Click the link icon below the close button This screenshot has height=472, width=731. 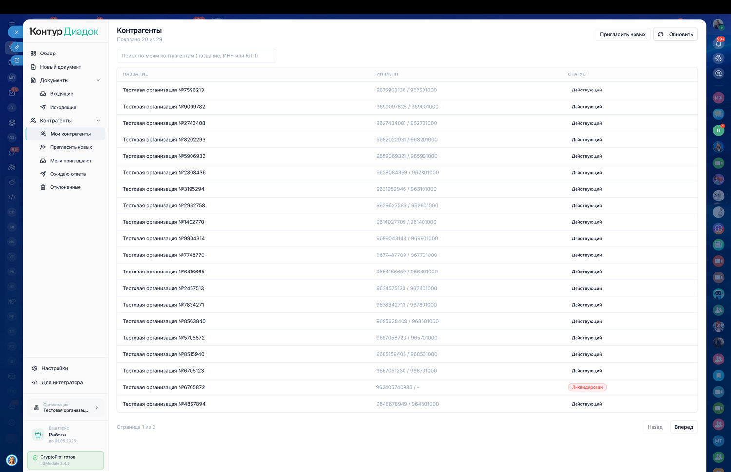tap(17, 47)
